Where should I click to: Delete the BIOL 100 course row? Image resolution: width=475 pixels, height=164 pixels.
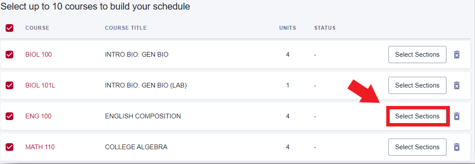(x=457, y=55)
